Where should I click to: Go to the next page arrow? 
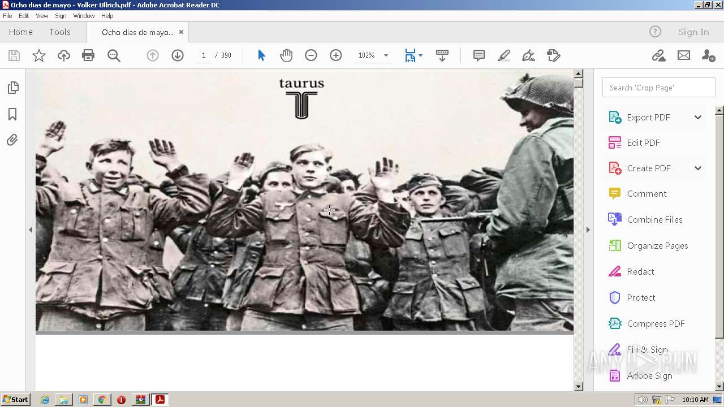[178, 55]
